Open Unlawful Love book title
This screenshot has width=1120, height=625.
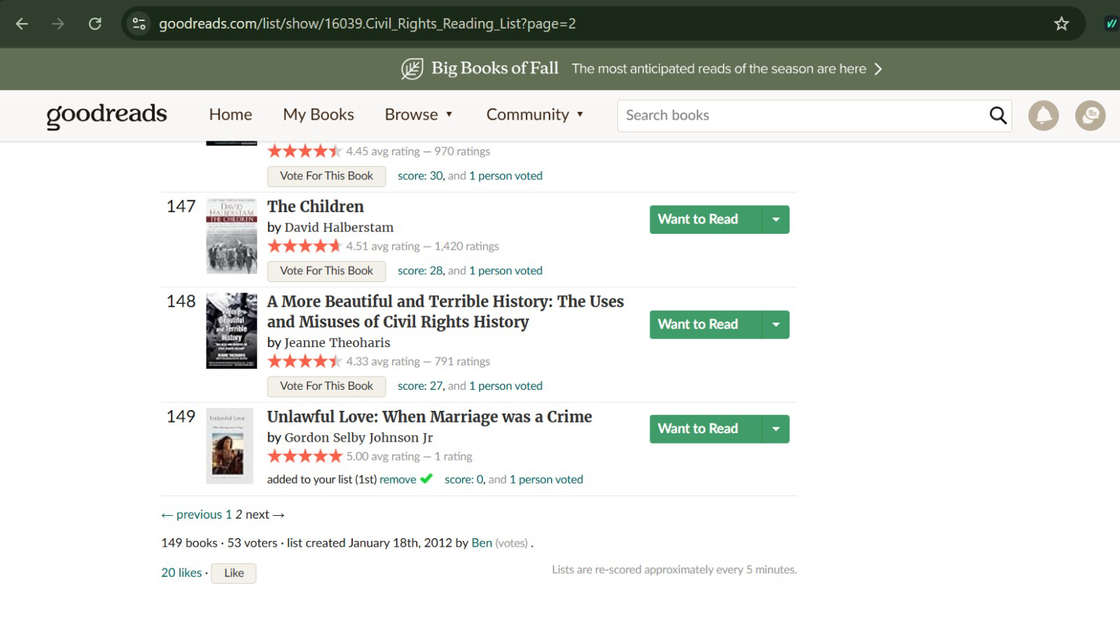click(x=429, y=417)
